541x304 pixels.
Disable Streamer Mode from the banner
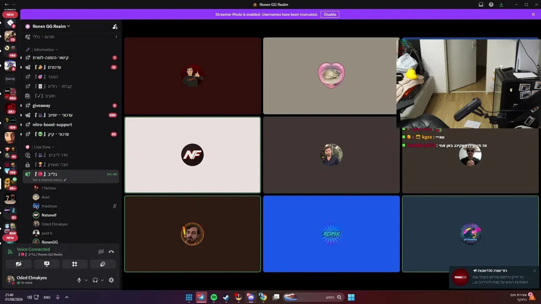pyautogui.click(x=330, y=14)
